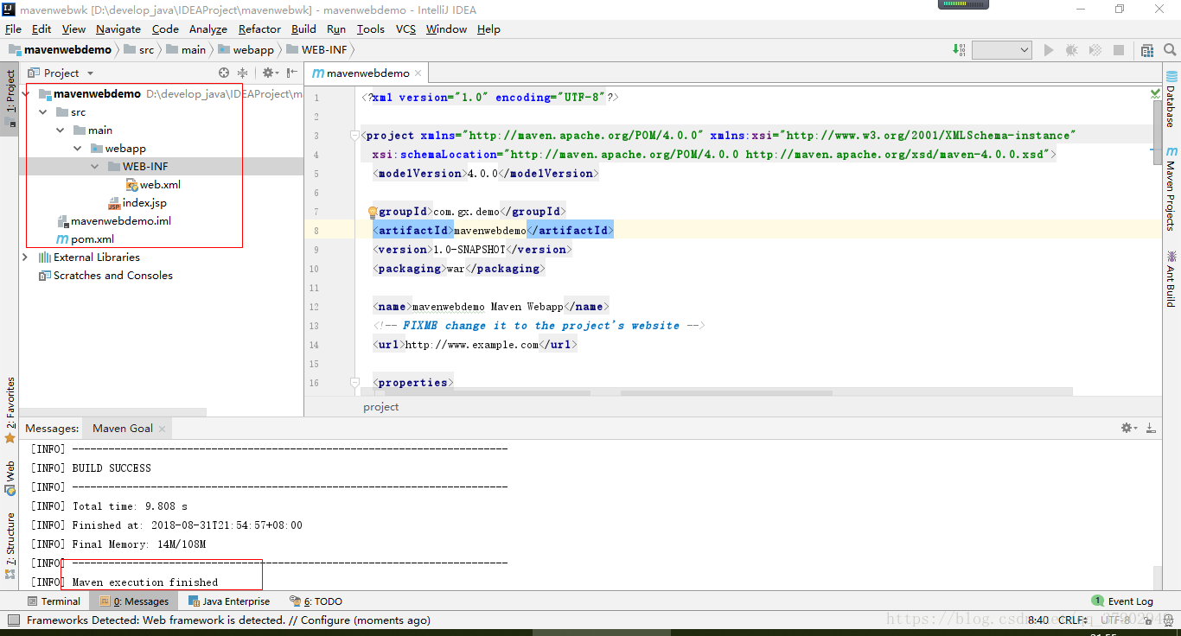Fold the project tag in editor gutter
Screen dimensions: 1181x636
(x=354, y=136)
